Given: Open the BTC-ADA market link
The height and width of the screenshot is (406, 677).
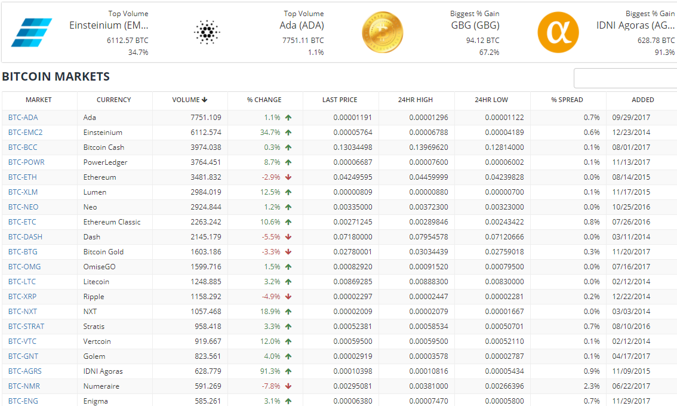Looking at the screenshot, I should [x=23, y=118].
